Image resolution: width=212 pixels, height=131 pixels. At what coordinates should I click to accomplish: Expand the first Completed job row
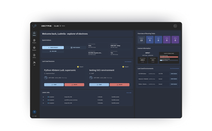point(43,97)
